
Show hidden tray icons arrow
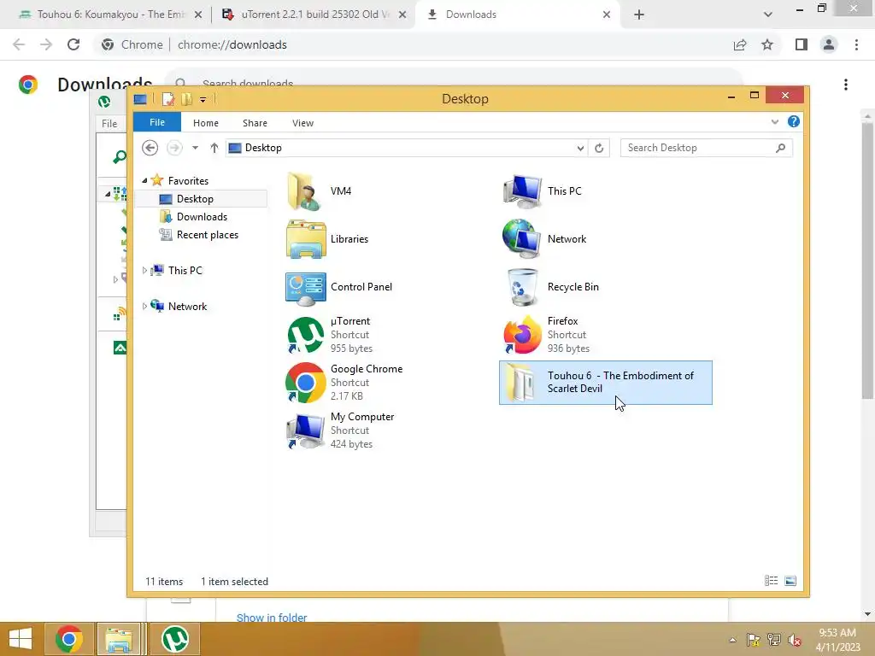(732, 640)
